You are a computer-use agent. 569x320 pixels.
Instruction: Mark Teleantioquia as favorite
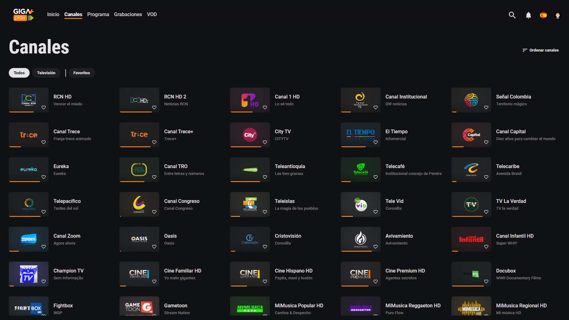(x=265, y=177)
